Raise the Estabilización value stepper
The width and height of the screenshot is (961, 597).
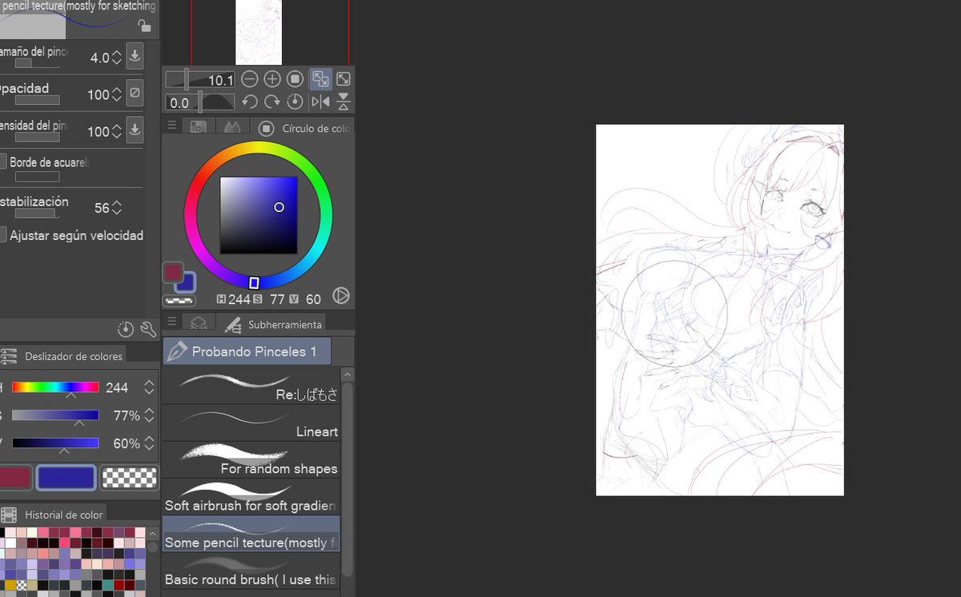click(116, 203)
